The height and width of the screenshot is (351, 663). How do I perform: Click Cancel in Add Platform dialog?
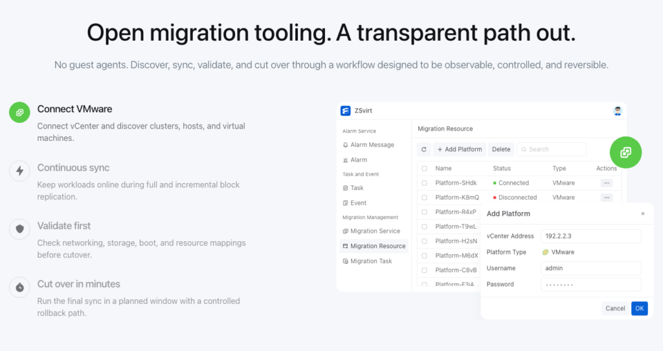click(x=615, y=308)
